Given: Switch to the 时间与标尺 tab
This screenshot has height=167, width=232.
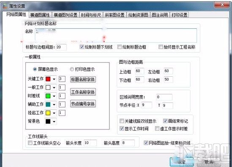Looking at the screenshot, I should [91, 15].
